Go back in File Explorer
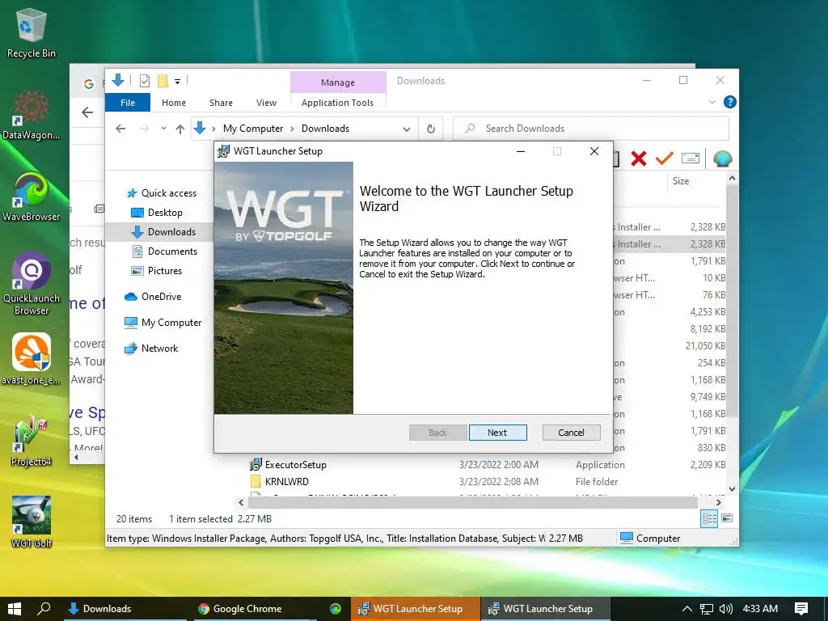828x621 pixels. pyautogui.click(x=120, y=129)
